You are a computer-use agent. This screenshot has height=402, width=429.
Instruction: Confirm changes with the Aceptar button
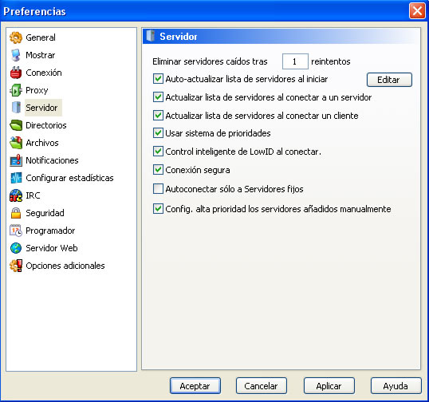pyautogui.click(x=195, y=386)
